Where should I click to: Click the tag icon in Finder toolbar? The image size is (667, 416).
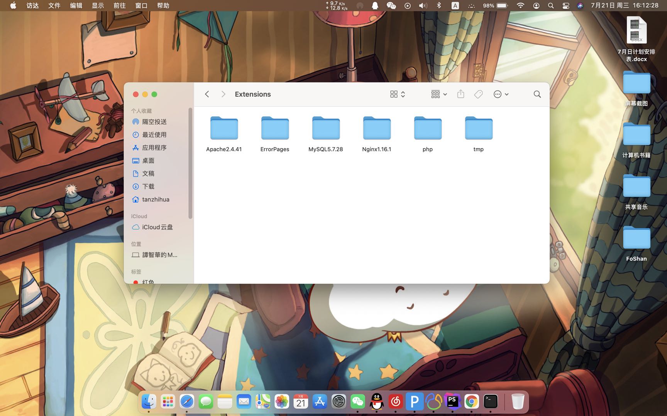pos(478,94)
